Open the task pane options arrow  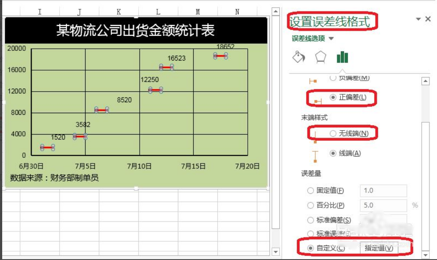pyautogui.click(x=418, y=19)
